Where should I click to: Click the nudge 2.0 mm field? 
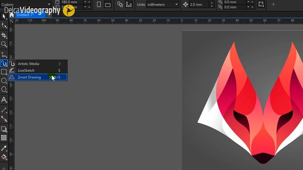(199, 4)
